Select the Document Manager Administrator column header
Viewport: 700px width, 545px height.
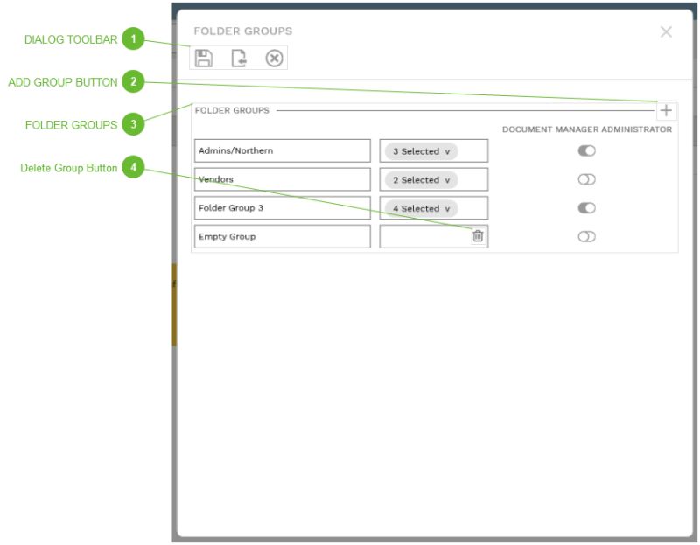[x=586, y=129]
